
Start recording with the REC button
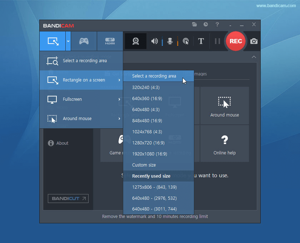236,41
